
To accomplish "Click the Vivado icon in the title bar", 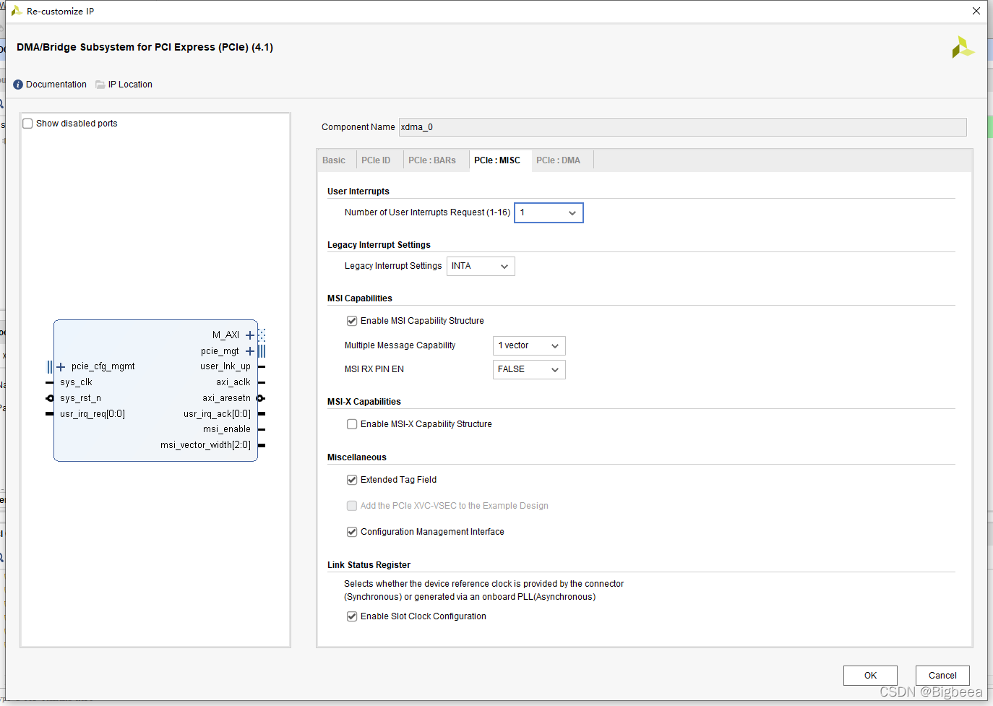I will click(16, 11).
